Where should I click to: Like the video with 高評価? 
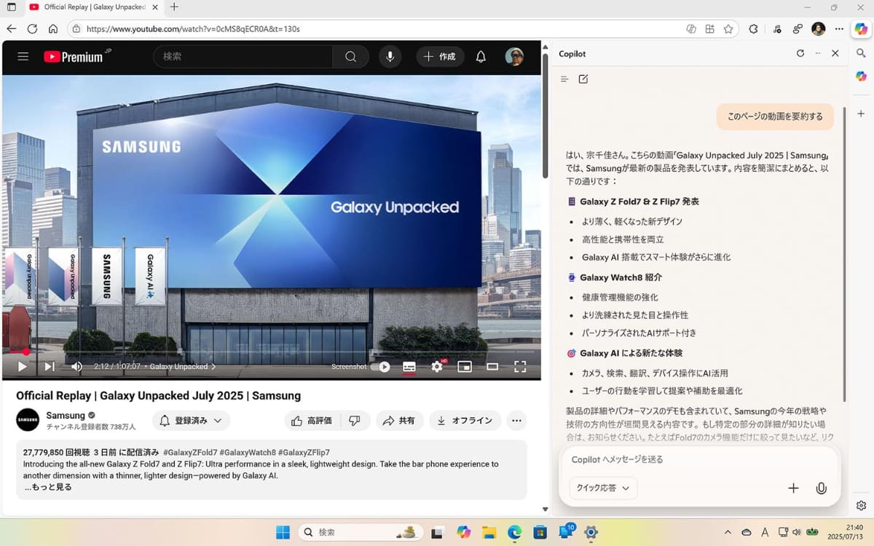[x=311, y=421]
